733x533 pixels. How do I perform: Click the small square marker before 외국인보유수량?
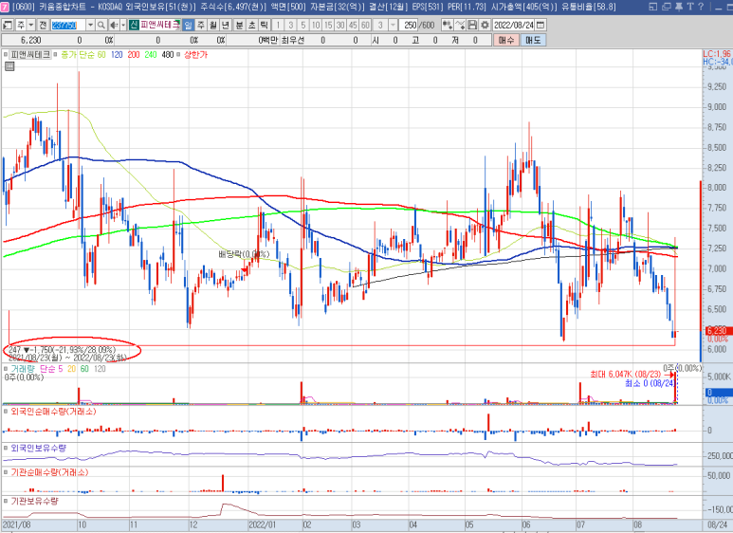tap(6, 448)
